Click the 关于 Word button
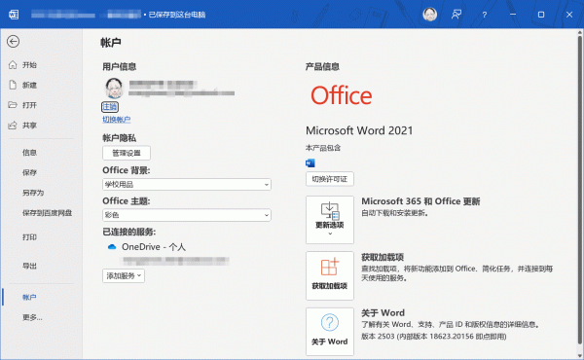The image size is (584, 360). [330, 332]
